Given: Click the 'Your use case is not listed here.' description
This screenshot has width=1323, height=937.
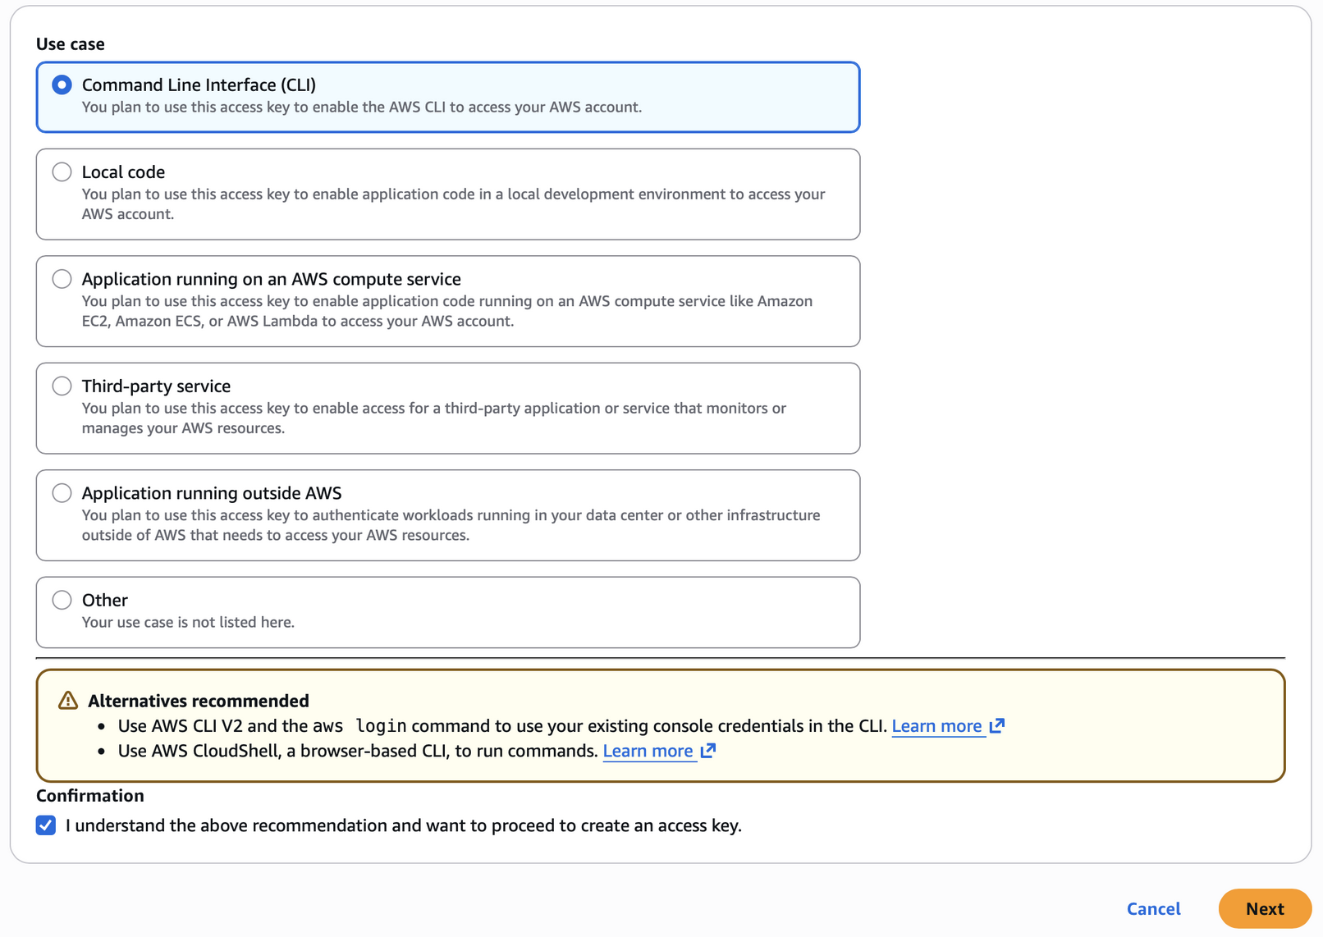Looking at the screenshot, I should tap(188, 622).
